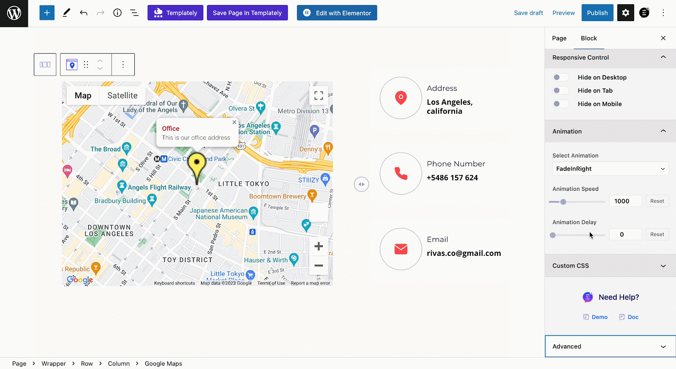Select the Tools pencil icon

tap(66, 13)
